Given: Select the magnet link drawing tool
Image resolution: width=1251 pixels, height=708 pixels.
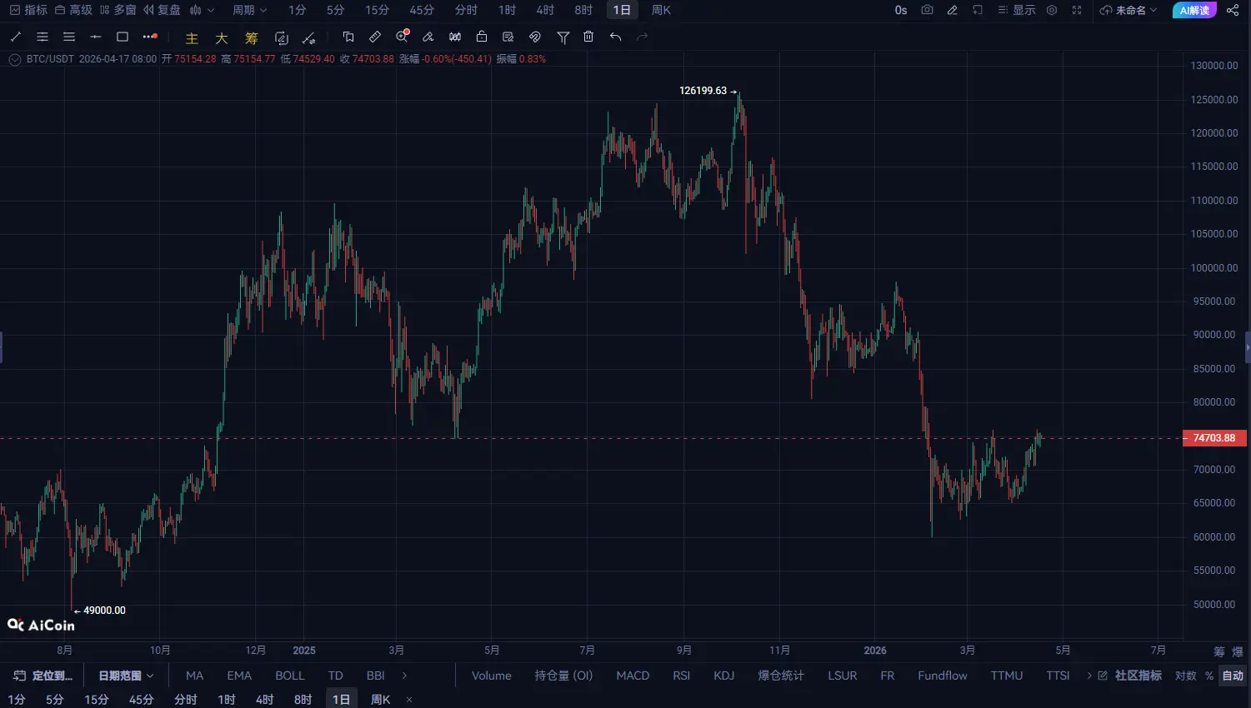Looking at the screenshot, I should click(535, 37).
